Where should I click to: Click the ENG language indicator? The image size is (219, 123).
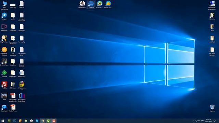[x=203, y=121]
